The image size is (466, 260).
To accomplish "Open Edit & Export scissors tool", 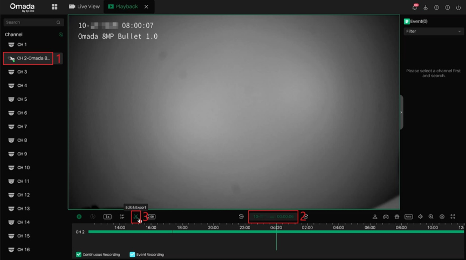I will 136,217.
